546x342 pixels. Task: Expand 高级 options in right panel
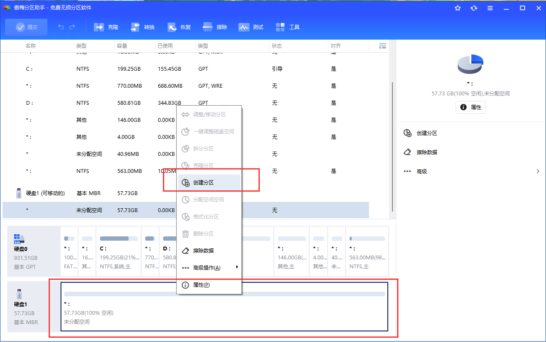tap(471, 171)
